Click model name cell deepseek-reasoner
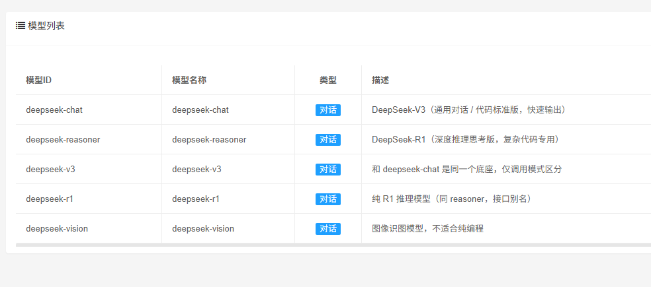This screenshot has width=651, height=287. [x=209, y=140]
